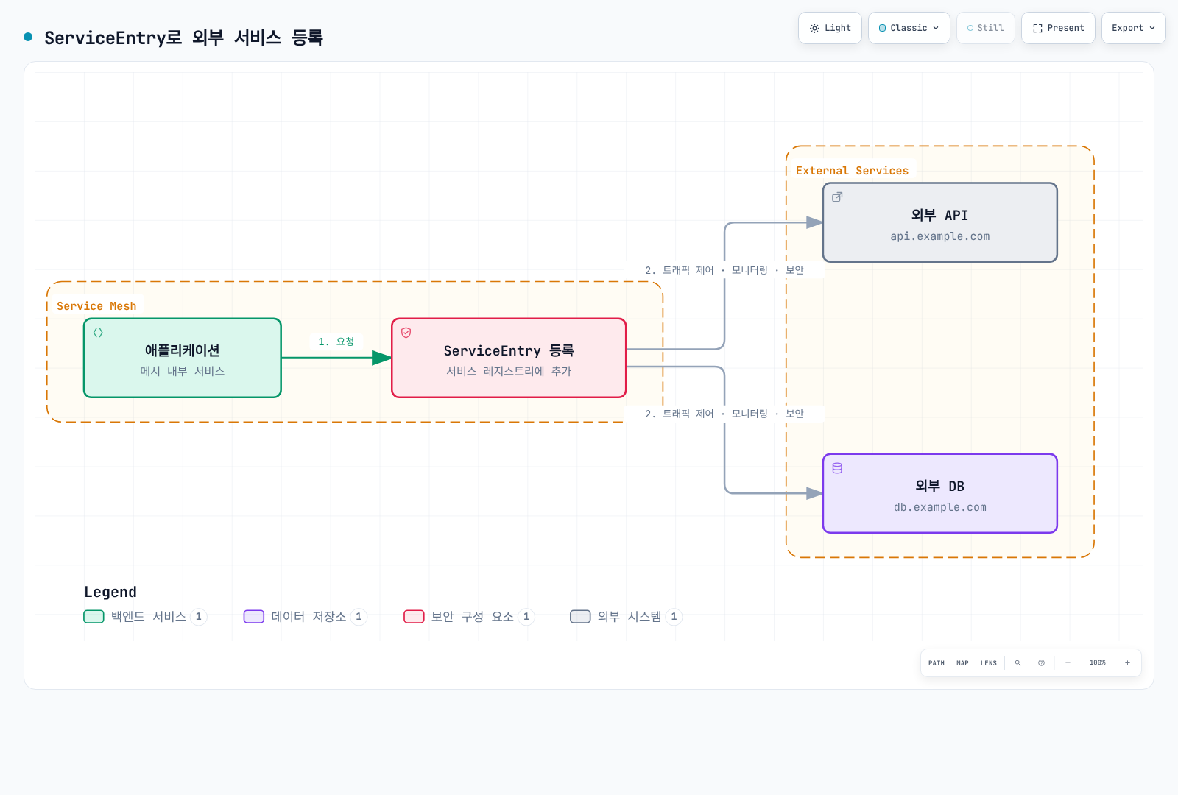
Task: Click '메시 내부 서비스' subtitle text
Action: [x=183, y=371]
